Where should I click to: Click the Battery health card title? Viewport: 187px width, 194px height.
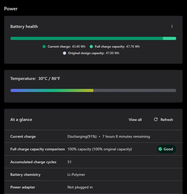[x=24, y=27]
